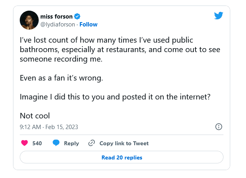The height and width of the screenshot is (178, 246).
Task: Click the 'Imagine I did this to you' sentence
Action: point(118,97)
